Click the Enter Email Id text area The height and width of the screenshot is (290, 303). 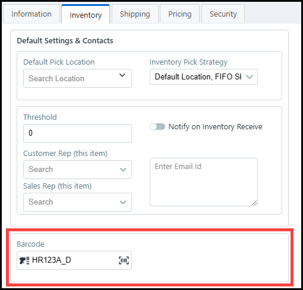click(204, 182)
